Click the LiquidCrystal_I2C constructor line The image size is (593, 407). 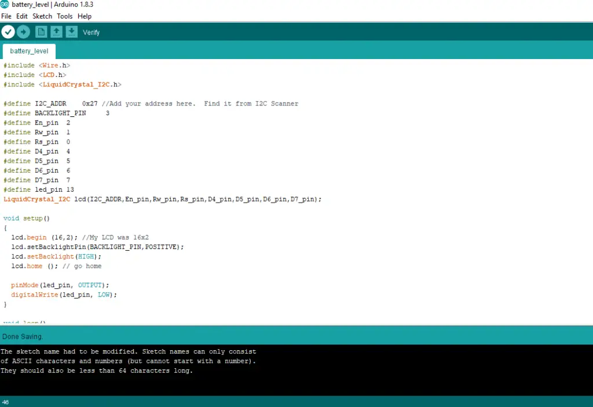tap(162, 199)
